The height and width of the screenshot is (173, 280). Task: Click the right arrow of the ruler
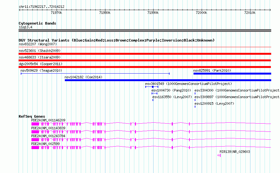(270, 10)
